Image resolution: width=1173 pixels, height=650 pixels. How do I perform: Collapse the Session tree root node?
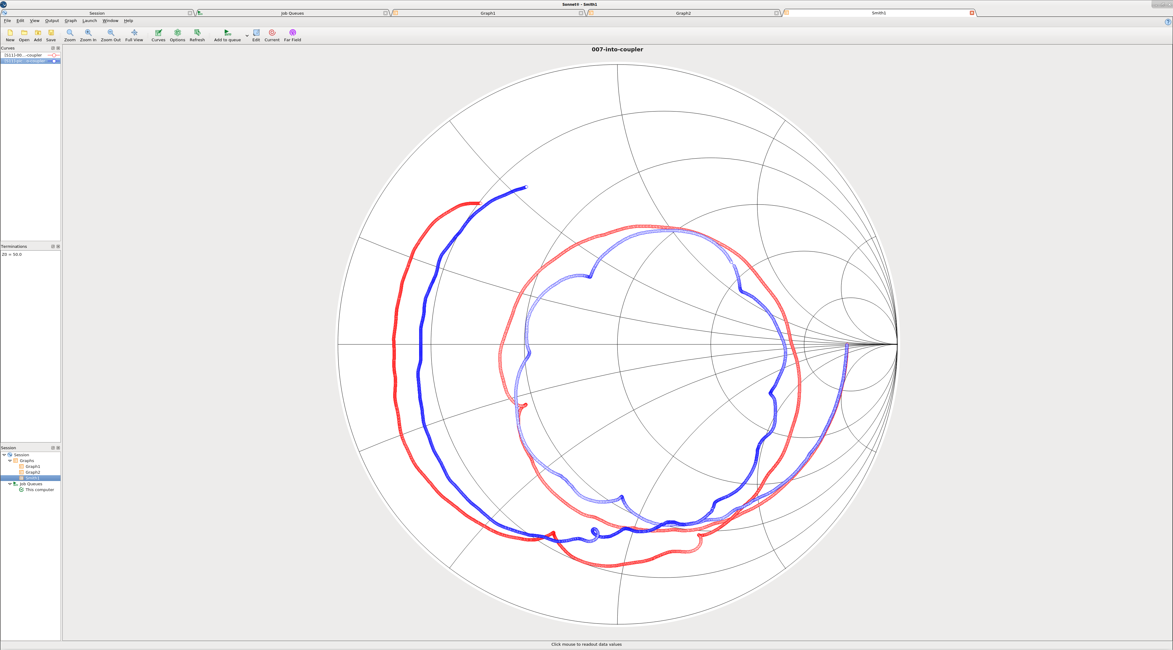4,455
